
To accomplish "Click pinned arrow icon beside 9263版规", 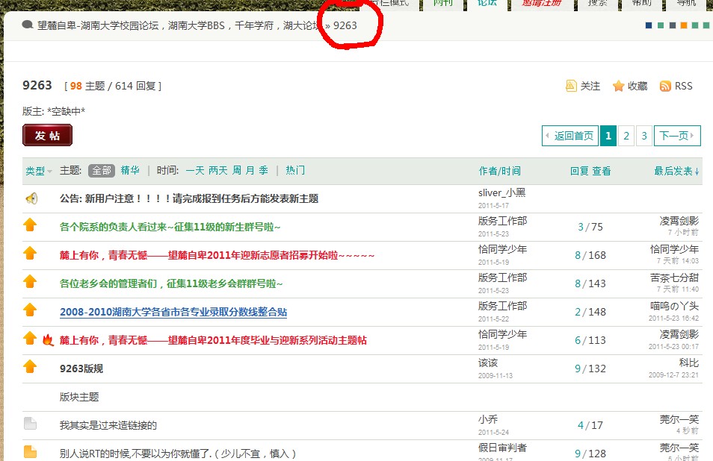I will [x=30, y=366].
